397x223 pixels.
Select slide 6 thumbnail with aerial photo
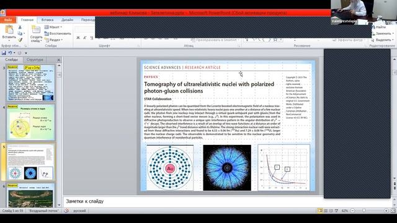coord(30,195)
